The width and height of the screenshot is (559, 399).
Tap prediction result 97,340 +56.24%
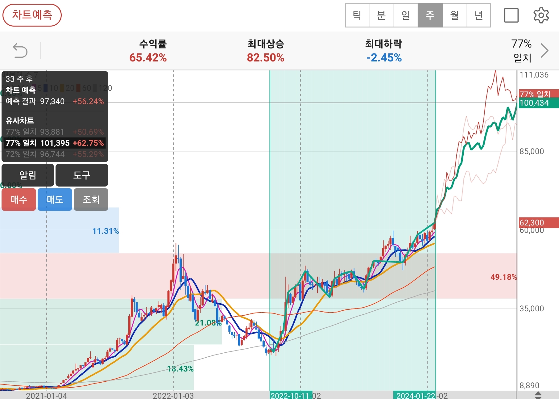point(55,101)
